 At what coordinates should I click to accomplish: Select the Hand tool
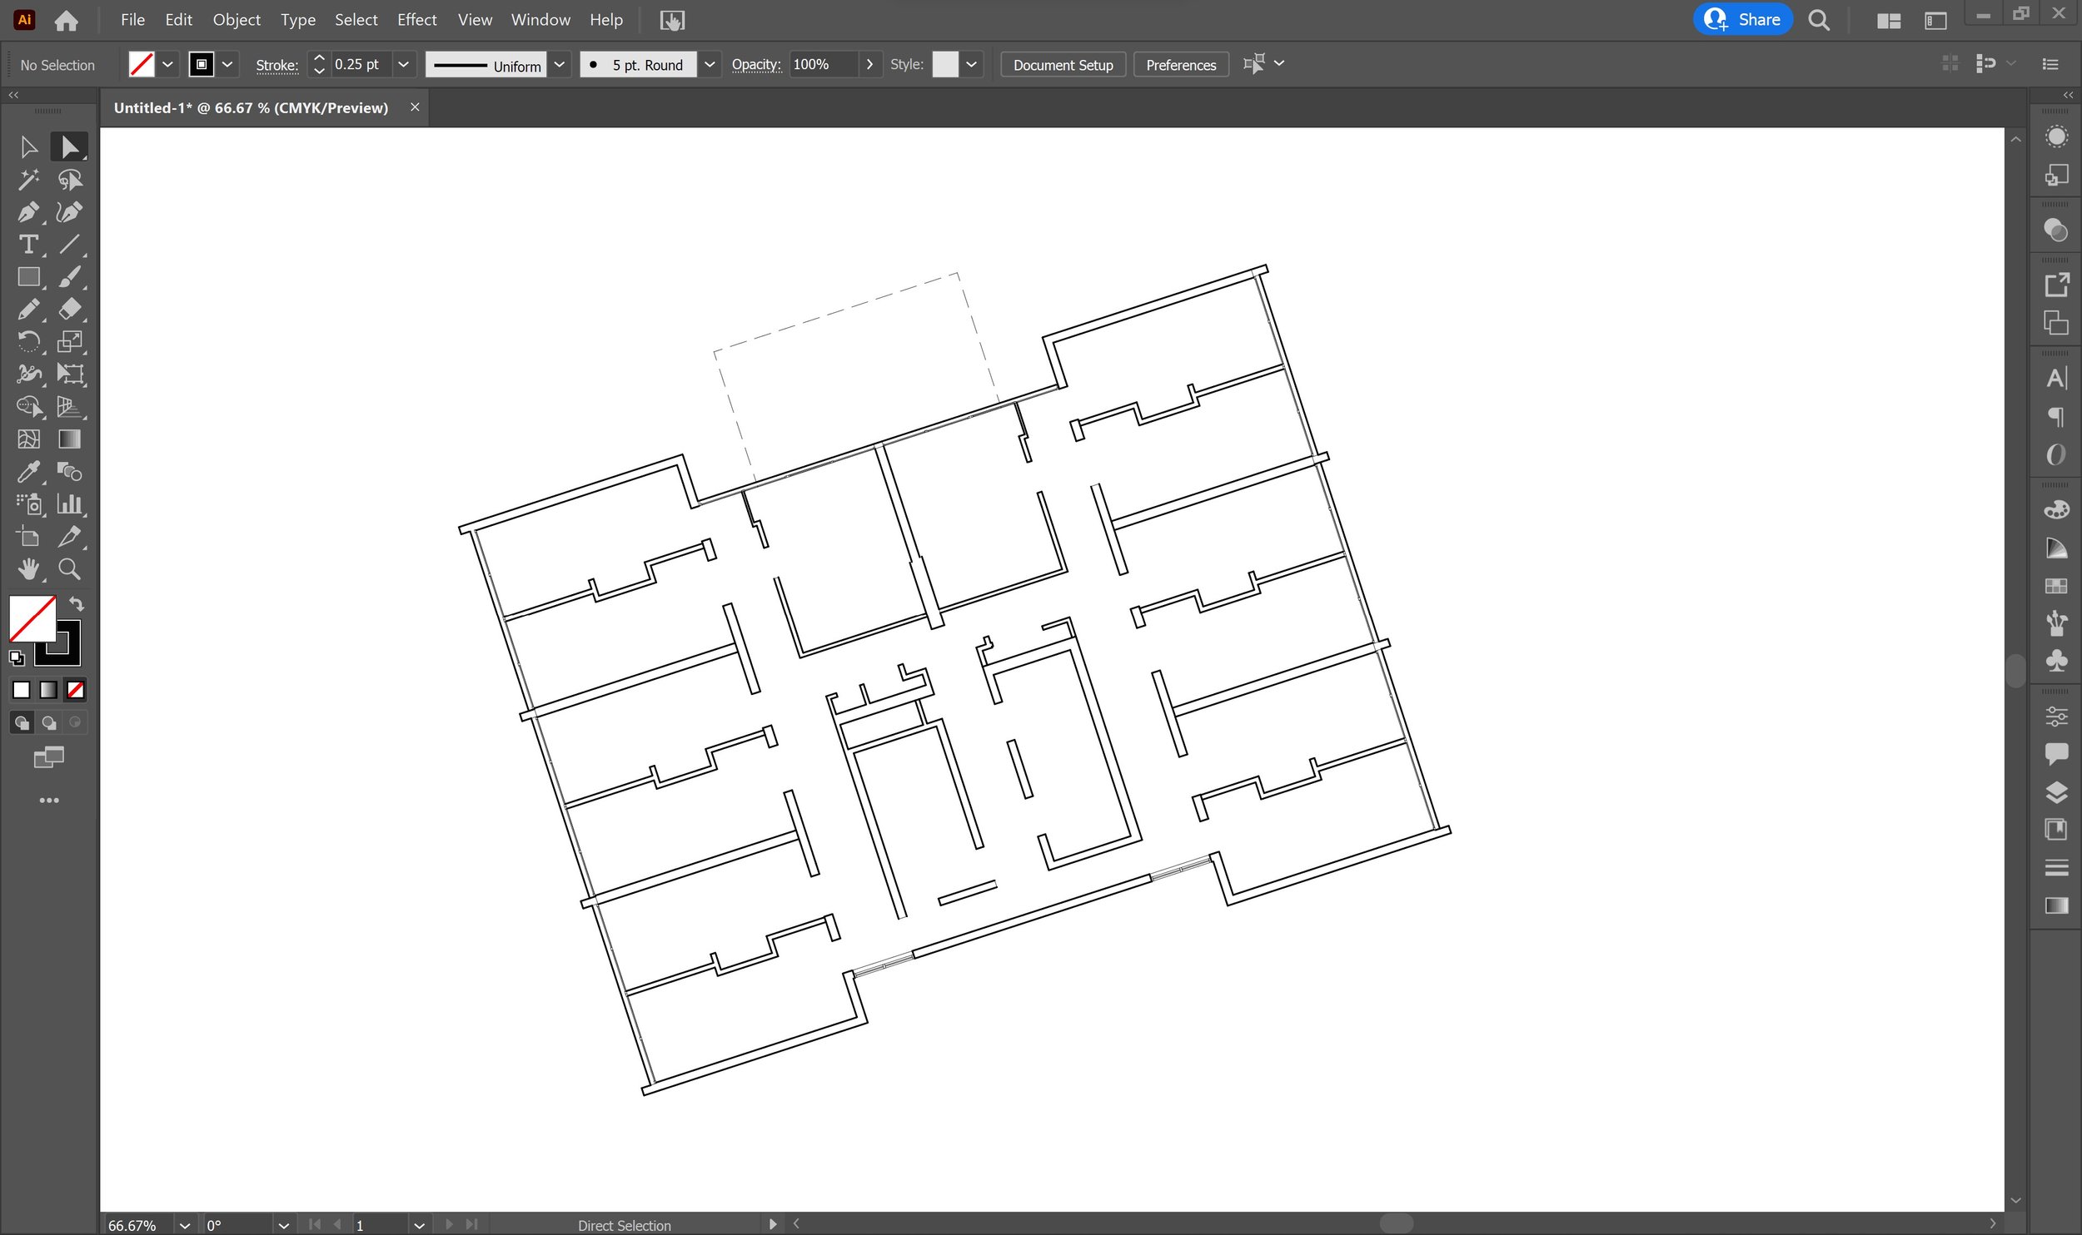click(x=28, y=569)
